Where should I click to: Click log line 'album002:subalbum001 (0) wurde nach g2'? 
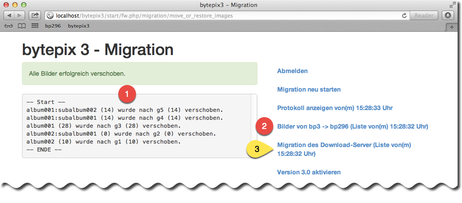121,134
